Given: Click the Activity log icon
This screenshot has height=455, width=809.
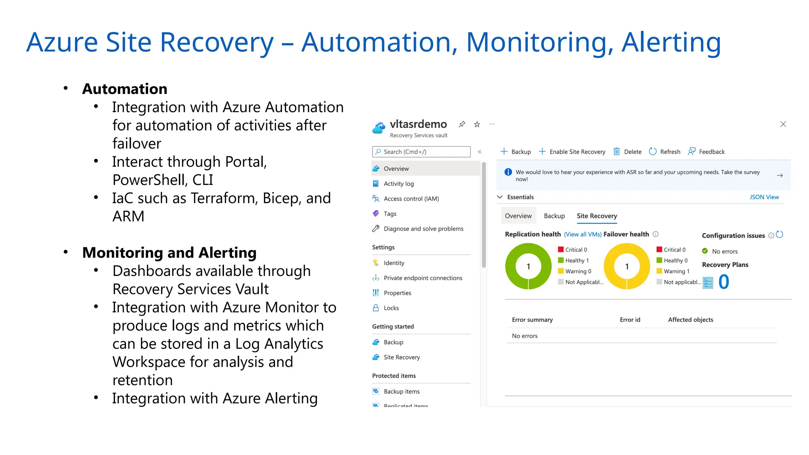Looking at the screenshot, I should [376, 183].
